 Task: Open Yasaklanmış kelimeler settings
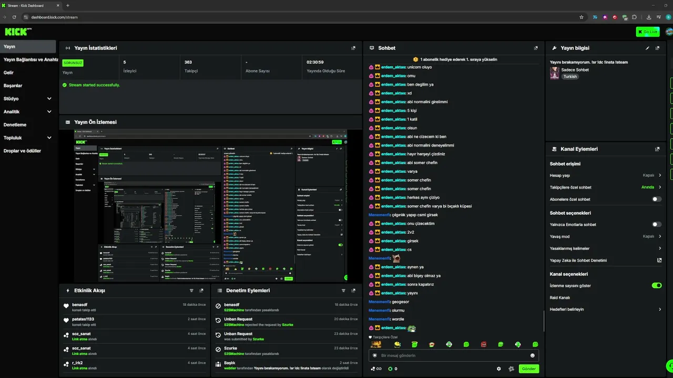pos(606,248)
